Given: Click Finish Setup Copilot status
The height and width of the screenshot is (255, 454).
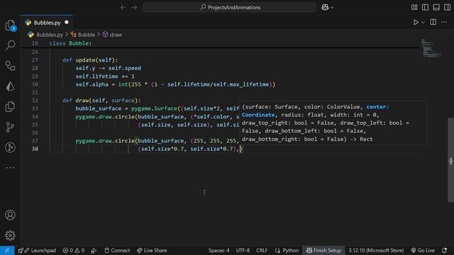Looking at the screenshot, I should coord(323,250).
